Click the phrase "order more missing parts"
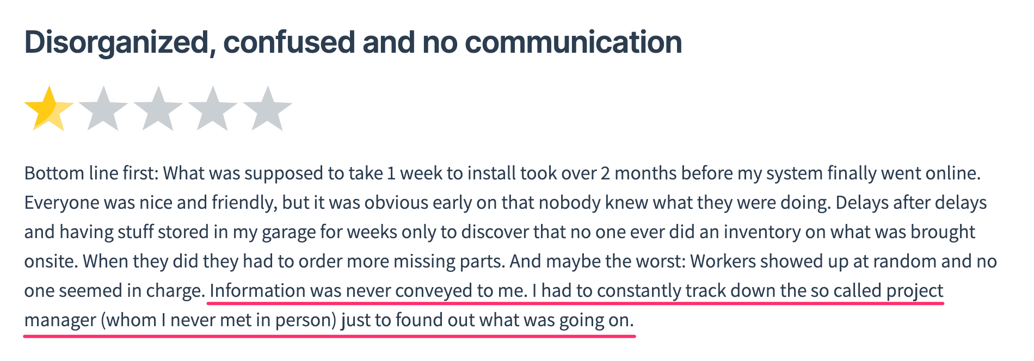Screen dimensions: 1034x361 pyautogui.click(x=401, y=262)
